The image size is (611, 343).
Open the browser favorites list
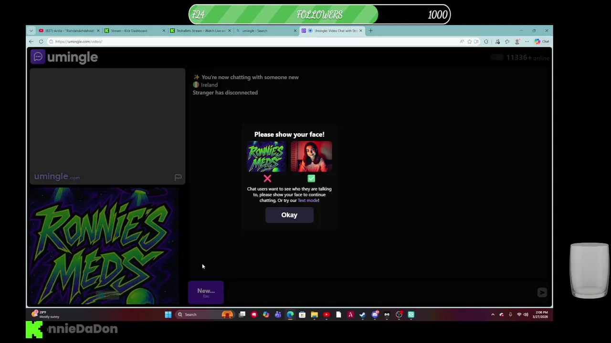click(507, 41)
